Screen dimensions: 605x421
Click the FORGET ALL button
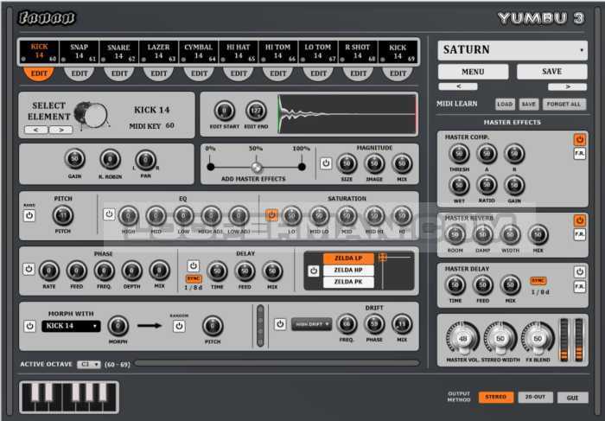564,104
